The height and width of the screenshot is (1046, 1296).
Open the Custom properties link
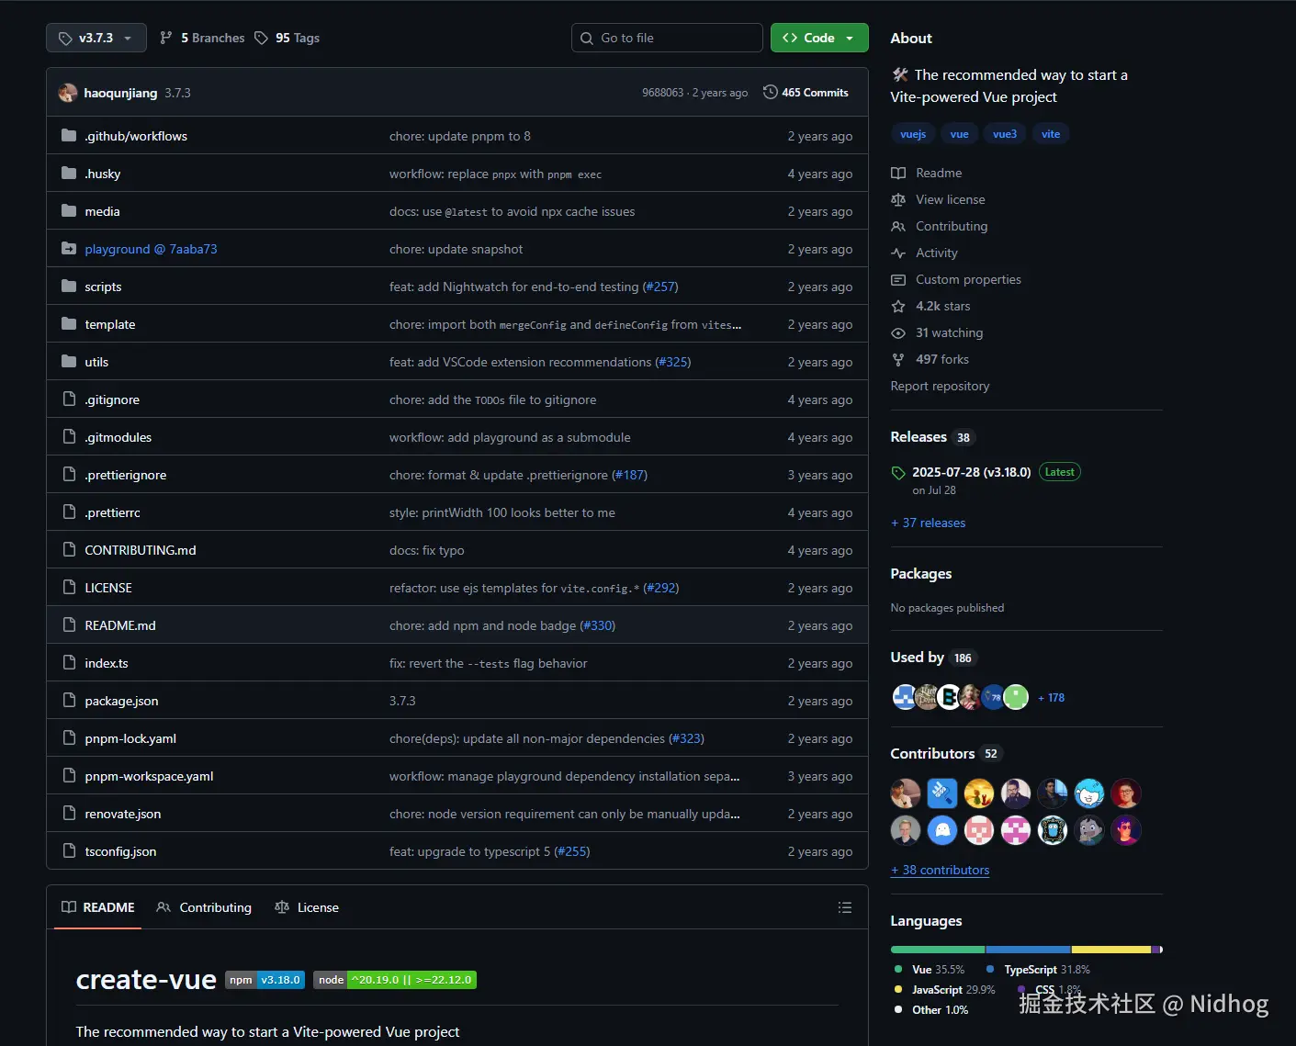coord(956,279)
